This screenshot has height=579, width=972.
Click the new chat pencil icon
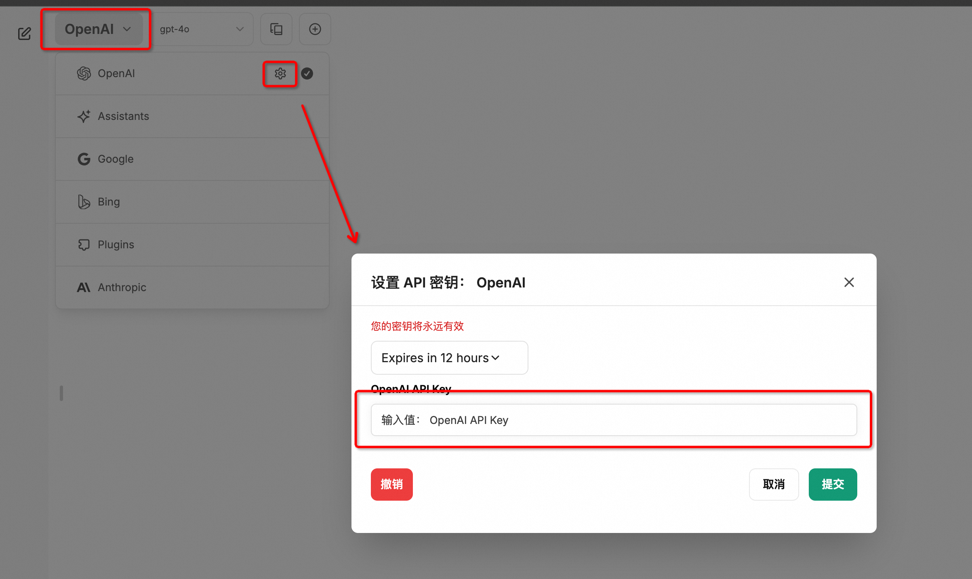pyautogui.click(x=24, y=34)
